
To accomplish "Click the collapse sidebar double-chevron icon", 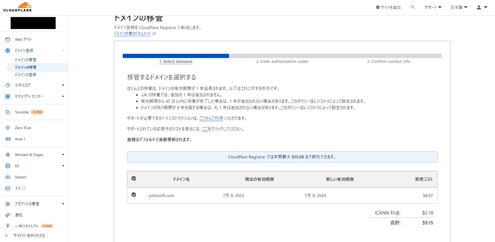I will click(x=6, y=236).
